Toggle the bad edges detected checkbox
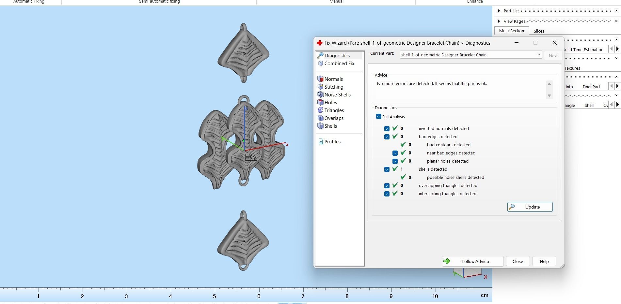The height and width of the screenshot is (304, 621). [387, 137]
